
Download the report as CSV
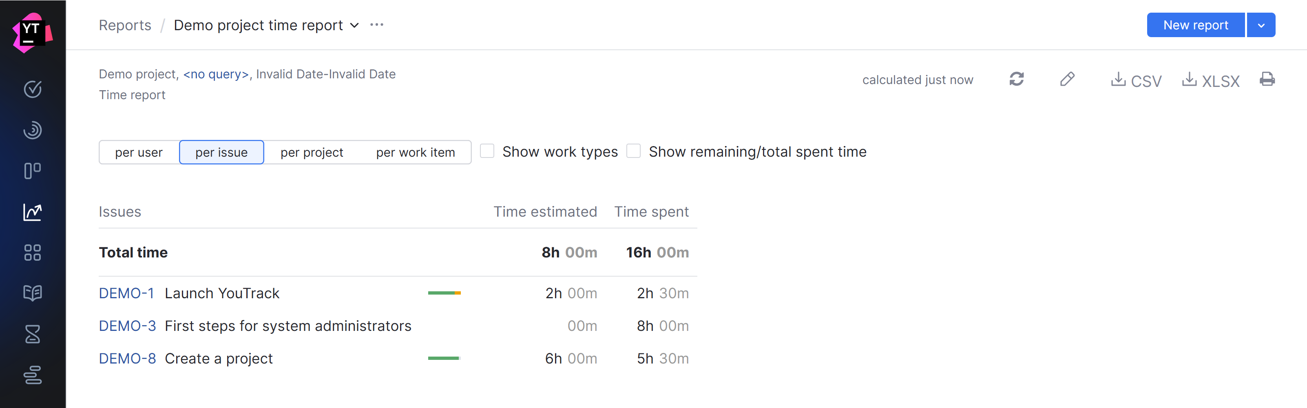pos(1136,80)
